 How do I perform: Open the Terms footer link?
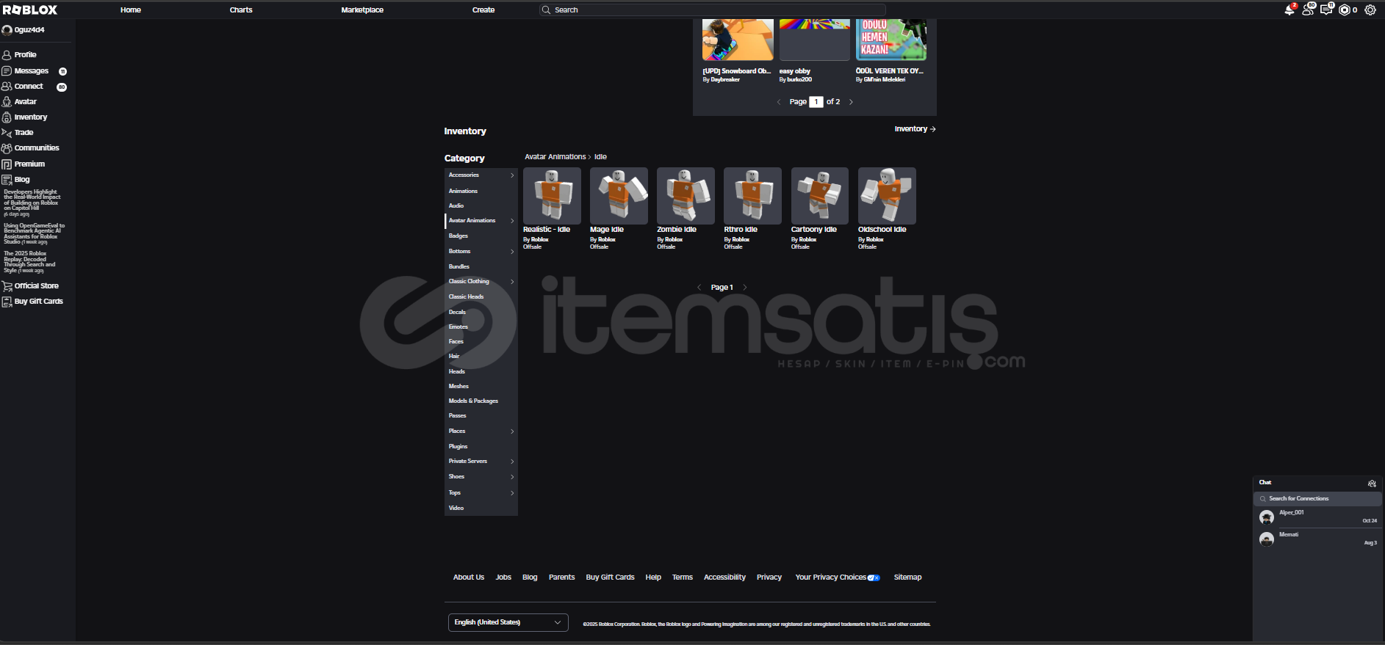[683, 577]
